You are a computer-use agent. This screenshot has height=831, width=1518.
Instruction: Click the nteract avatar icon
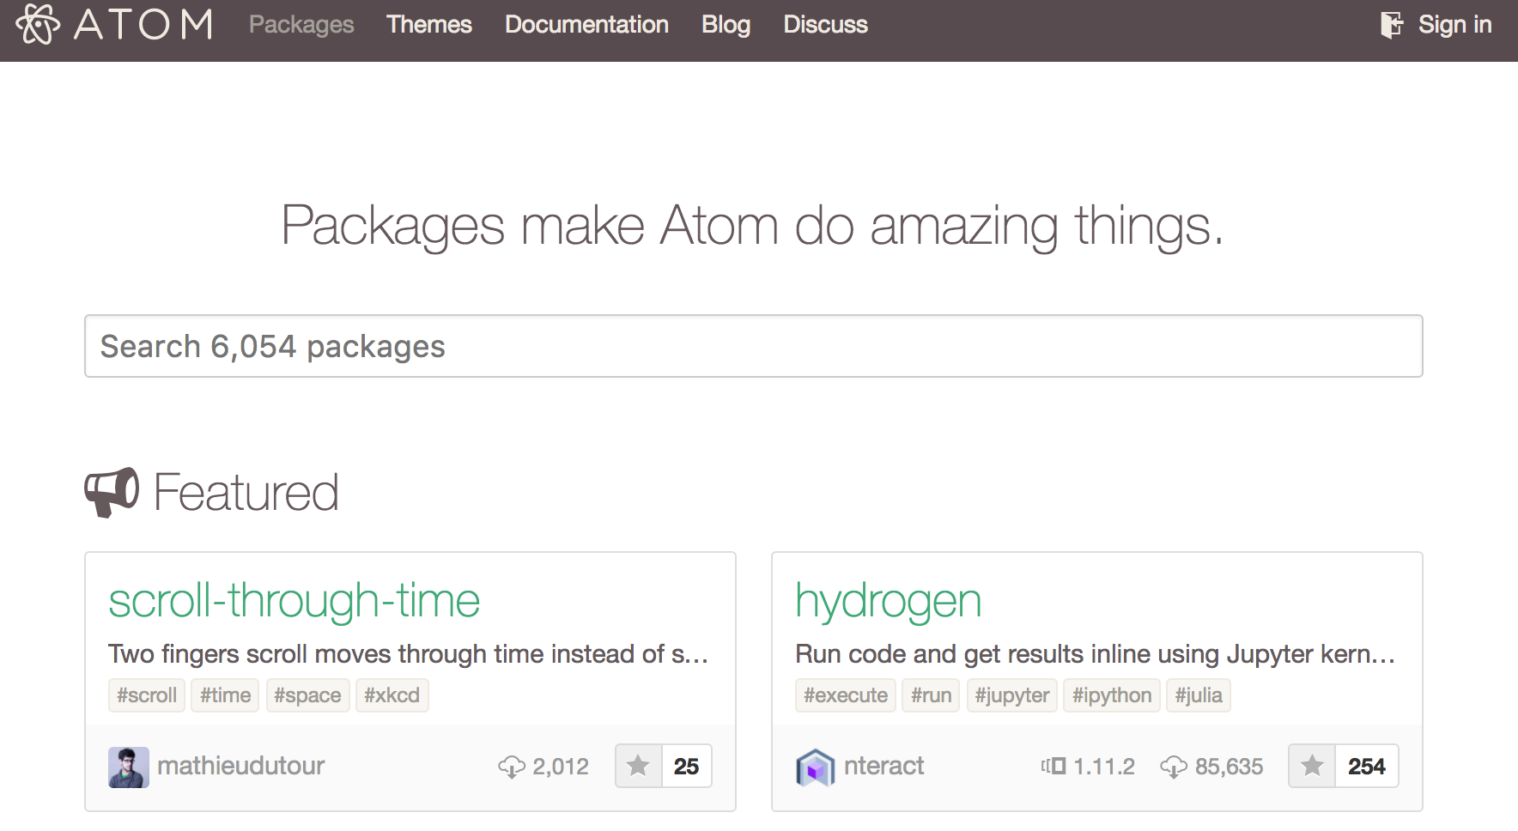click(x=815, y=767)
